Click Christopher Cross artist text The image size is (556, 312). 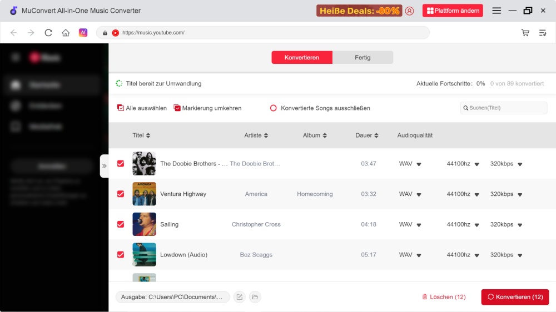pyautogui.click(x=256, y=224)
